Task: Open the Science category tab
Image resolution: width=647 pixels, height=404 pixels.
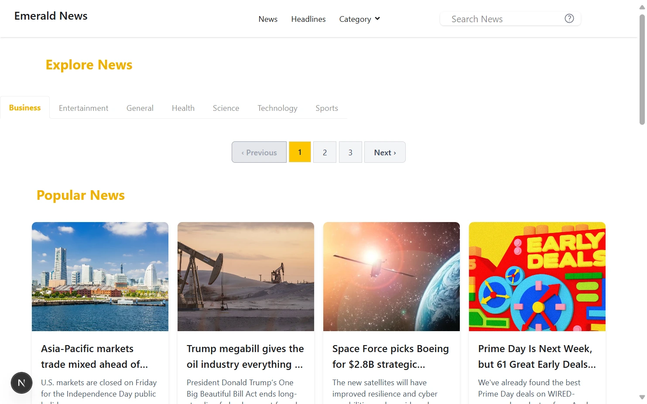Action: 226,108
